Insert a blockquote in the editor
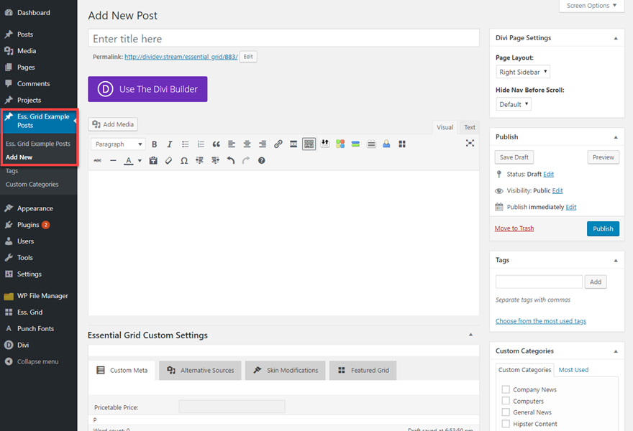633x431 pixels. coord(216,144)
